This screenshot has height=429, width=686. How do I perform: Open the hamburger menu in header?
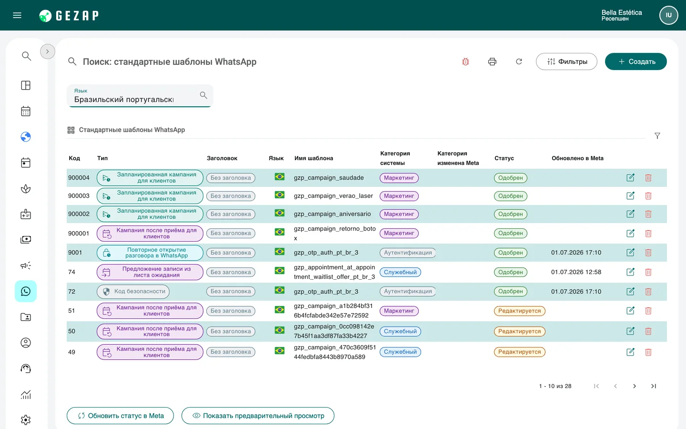coord(17,15)
